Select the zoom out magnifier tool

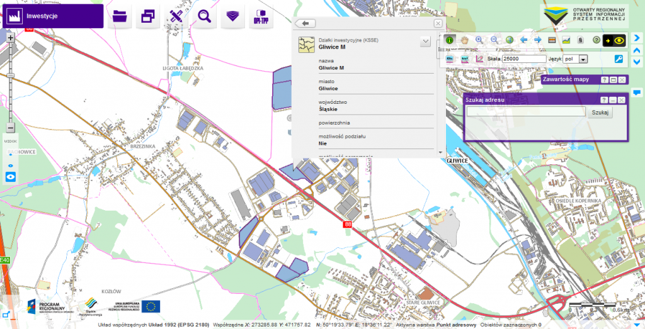[x=494, y=40]
